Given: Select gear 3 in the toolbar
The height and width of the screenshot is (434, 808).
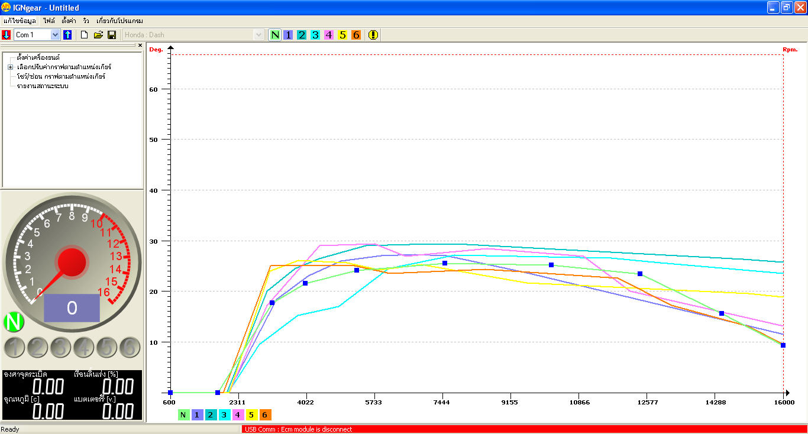Looking at the screenshot, I should pyautogui.click(x=315, y=35).
